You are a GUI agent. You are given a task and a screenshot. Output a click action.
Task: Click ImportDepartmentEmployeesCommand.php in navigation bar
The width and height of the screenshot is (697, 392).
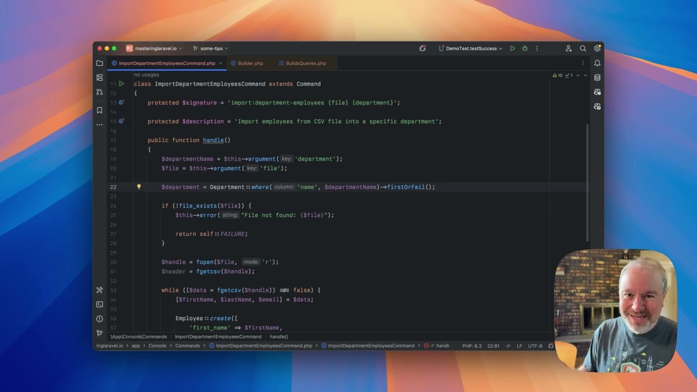click(261, 346)
